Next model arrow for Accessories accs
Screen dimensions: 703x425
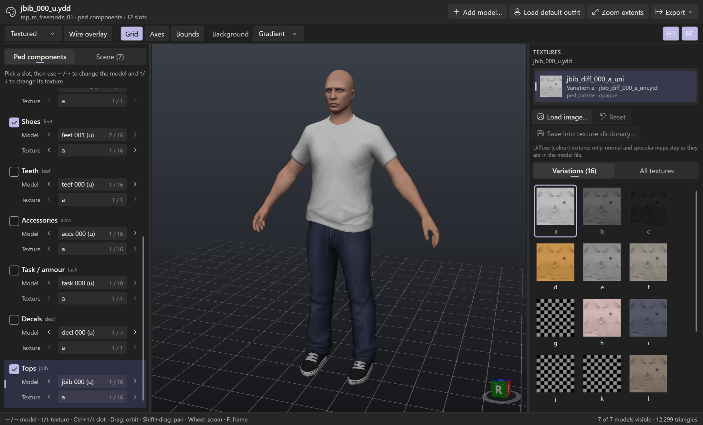(x=135, y=233)
